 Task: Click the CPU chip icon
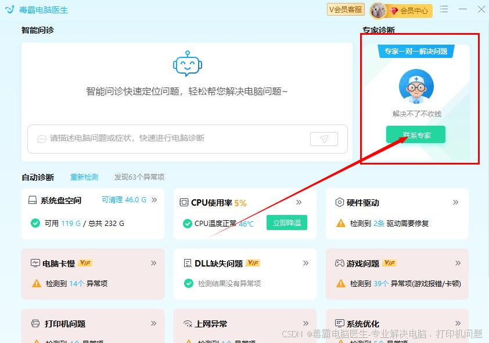click(184, 202)
